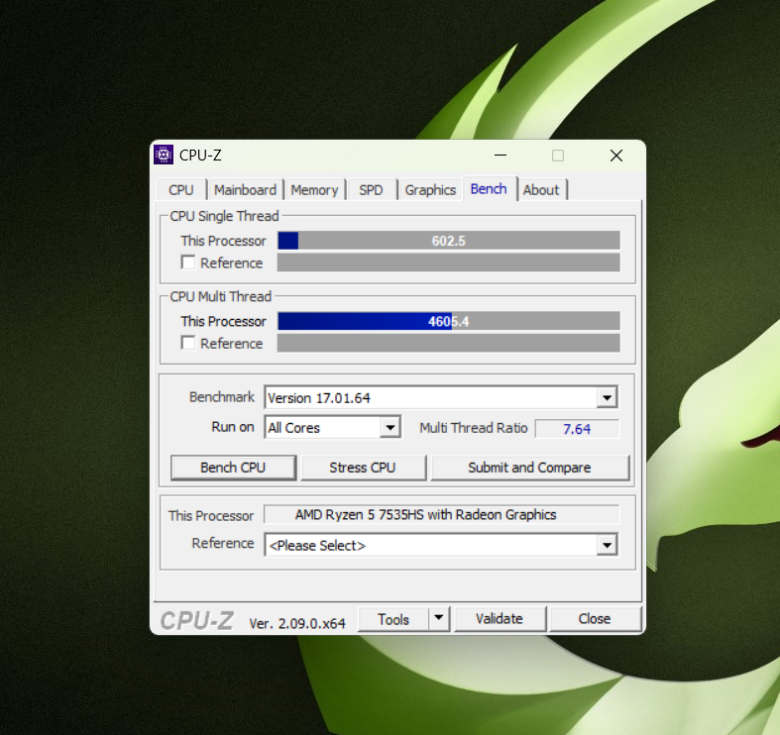Select the SPD tab
The width and height of the screenshot is (780, 735).
click(x=371, y=190)
